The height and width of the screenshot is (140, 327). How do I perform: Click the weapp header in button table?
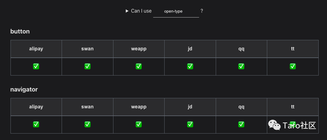(139, 49)
